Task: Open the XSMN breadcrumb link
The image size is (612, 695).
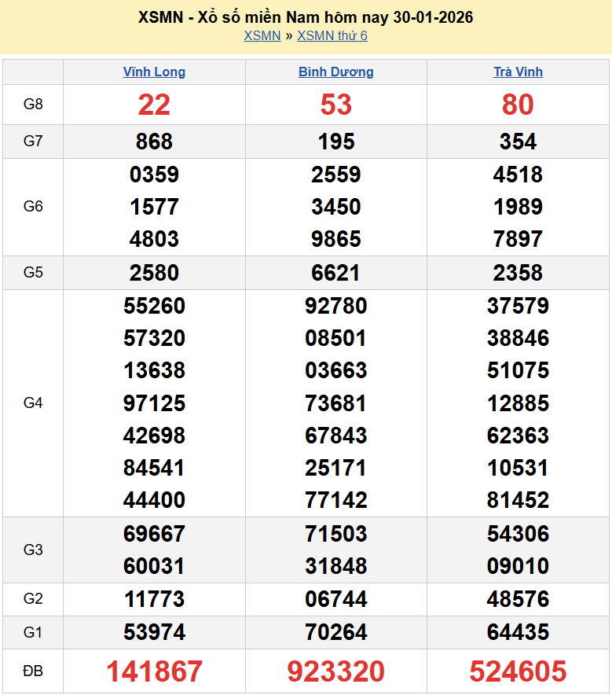Action: [x=262, y=35]
